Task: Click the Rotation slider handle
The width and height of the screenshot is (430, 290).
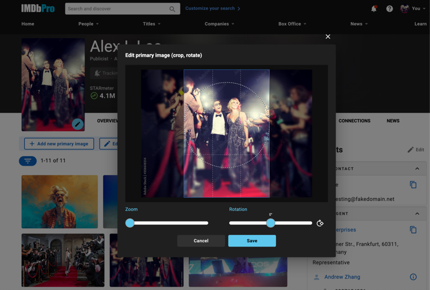Action: [x=271, y=223]
